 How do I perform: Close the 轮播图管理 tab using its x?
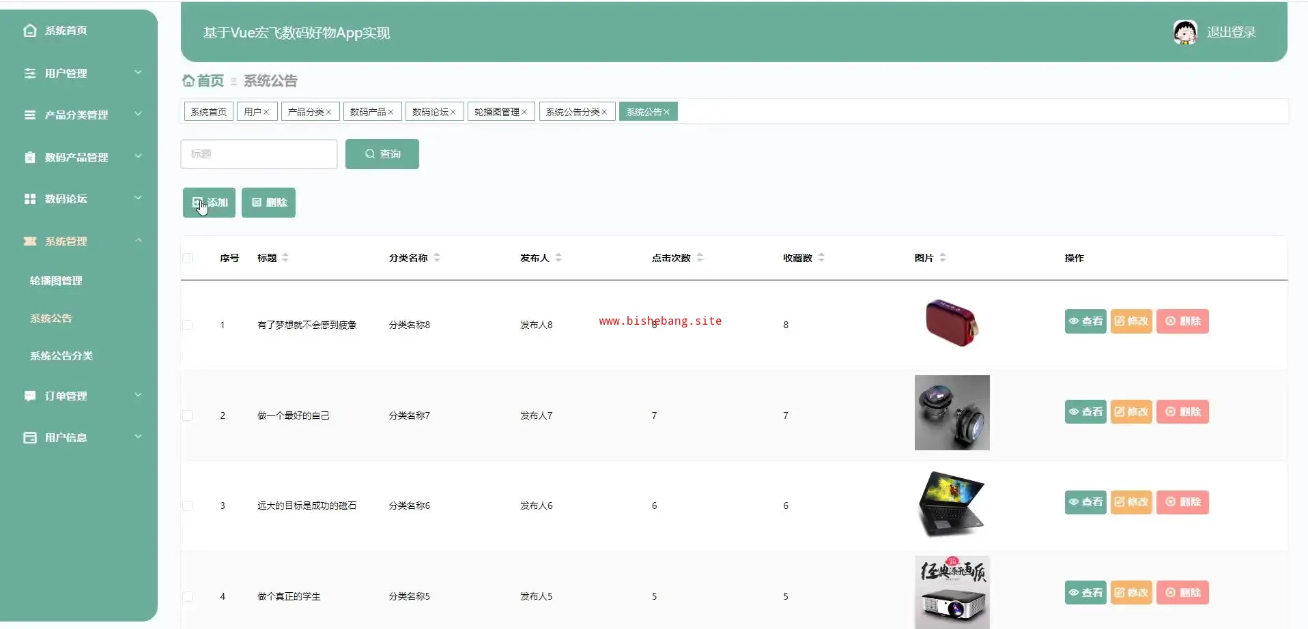click(x=524, y=113)
